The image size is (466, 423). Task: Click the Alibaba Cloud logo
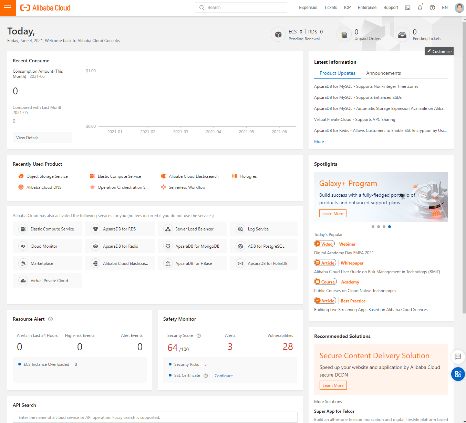(x=45, y=8)
